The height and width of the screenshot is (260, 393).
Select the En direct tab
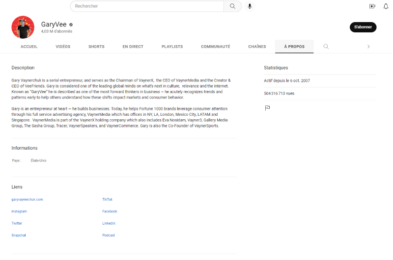133,47
